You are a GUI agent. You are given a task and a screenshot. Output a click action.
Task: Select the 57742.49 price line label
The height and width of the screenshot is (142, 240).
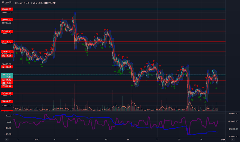click(7, 80)
